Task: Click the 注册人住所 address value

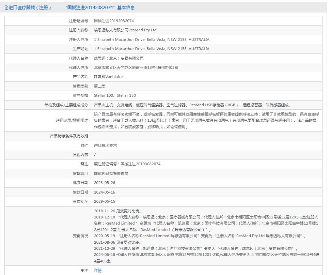Action: (152, 40)
